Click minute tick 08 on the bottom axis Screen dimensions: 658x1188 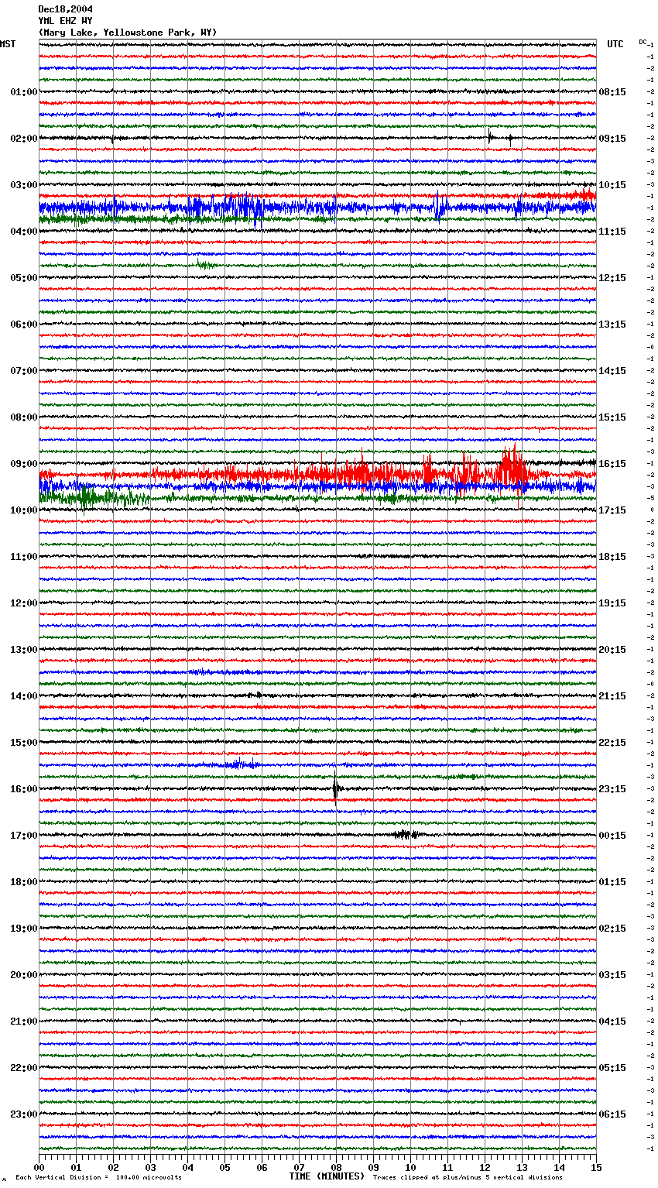[336, 1167]
